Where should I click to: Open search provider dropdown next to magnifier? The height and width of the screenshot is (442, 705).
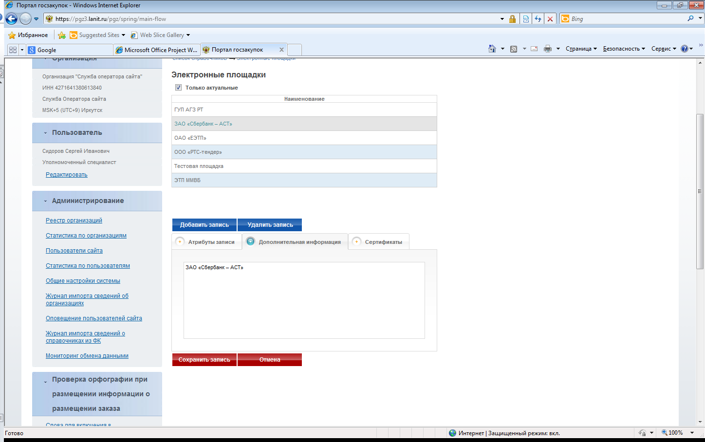pos(700,18)
